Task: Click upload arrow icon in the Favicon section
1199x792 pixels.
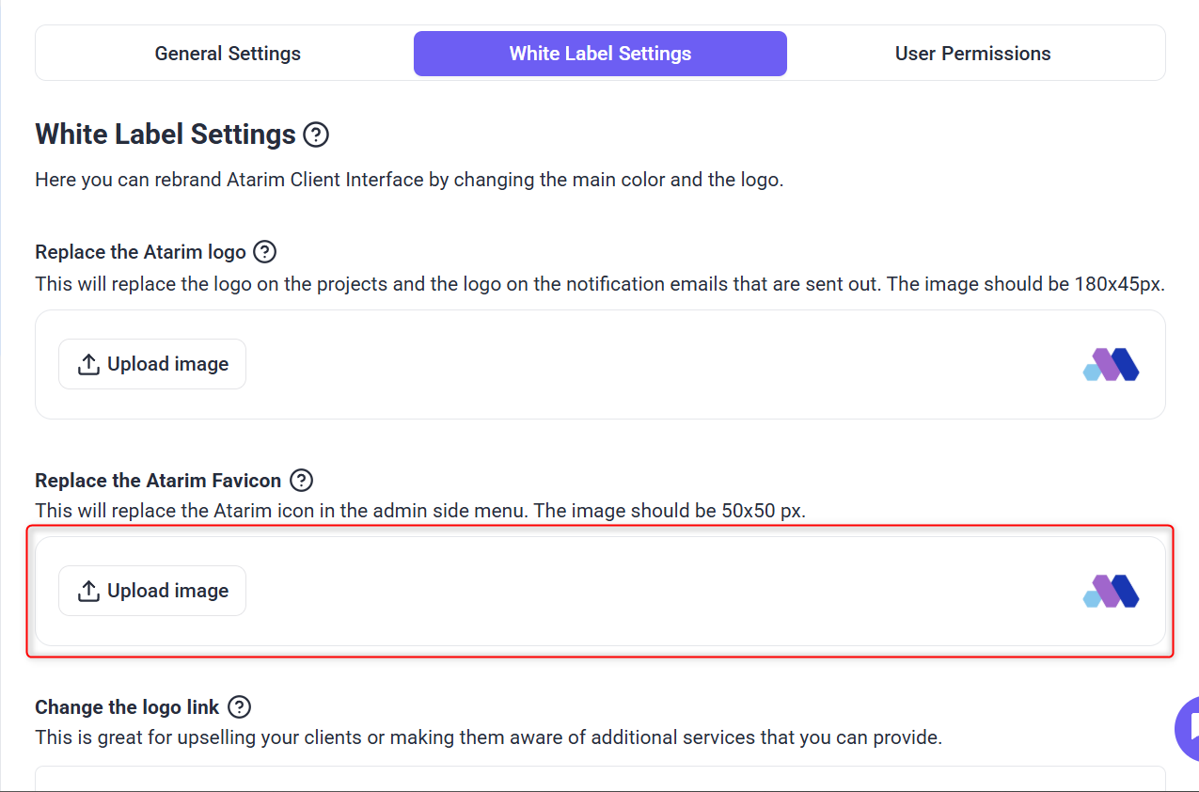Action: coord(88,591)
